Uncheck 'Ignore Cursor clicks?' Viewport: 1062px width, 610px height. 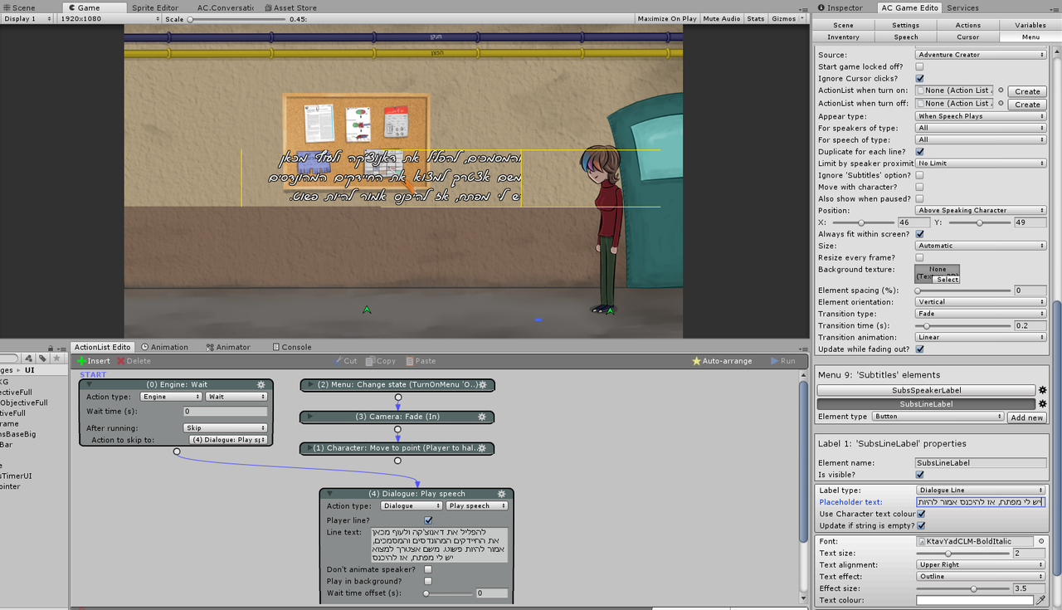(919, 78)
